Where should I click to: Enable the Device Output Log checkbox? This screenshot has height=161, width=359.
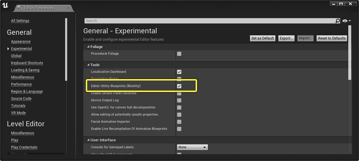tap(179, 100)
